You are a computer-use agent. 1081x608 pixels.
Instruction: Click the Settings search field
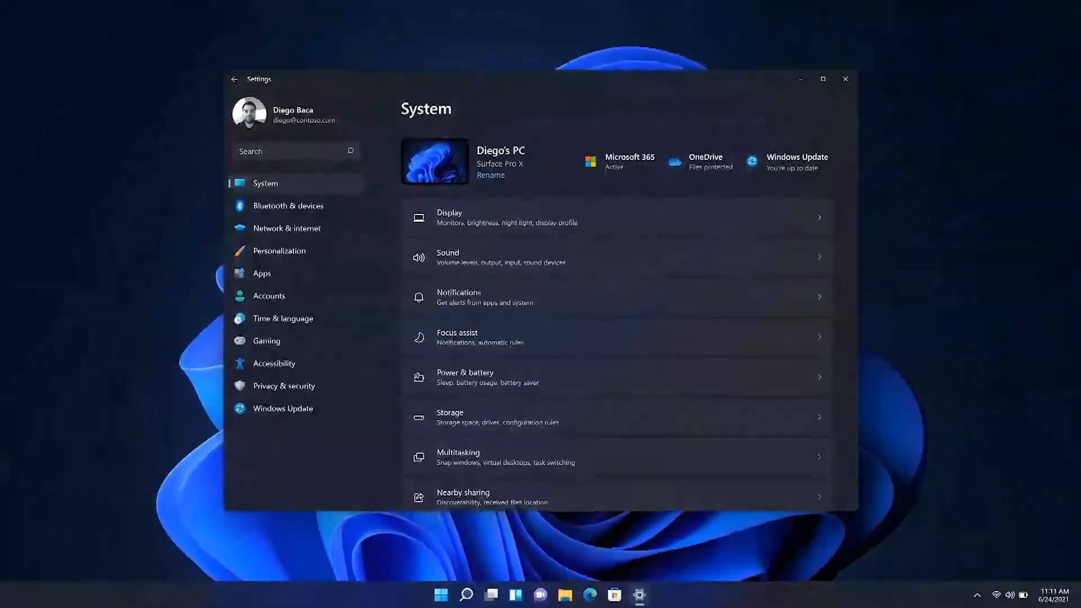click(295, 151)
